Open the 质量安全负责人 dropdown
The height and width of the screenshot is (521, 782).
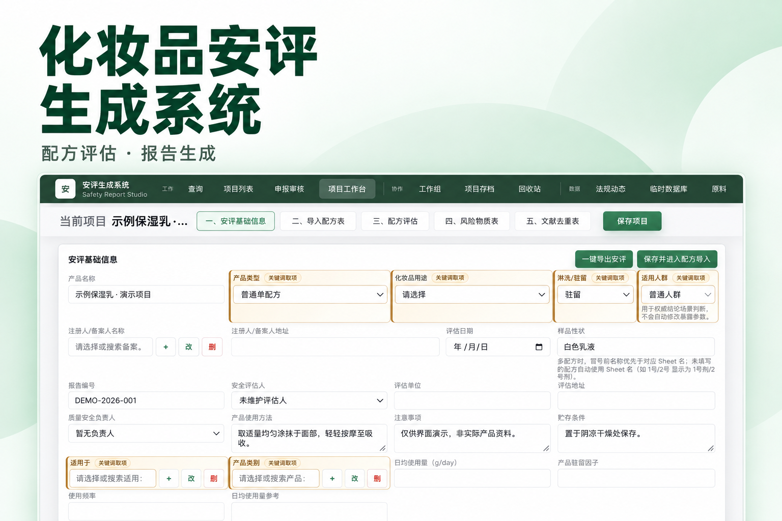click(x=146, y=433)
